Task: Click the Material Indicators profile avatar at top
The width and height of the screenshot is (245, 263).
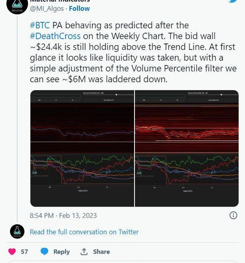Action: (17, 5)
